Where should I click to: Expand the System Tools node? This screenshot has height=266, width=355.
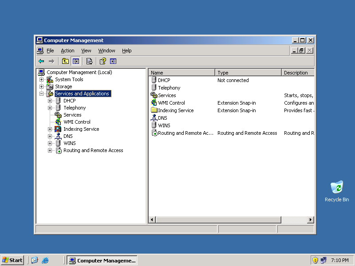[x=41, y=79]
